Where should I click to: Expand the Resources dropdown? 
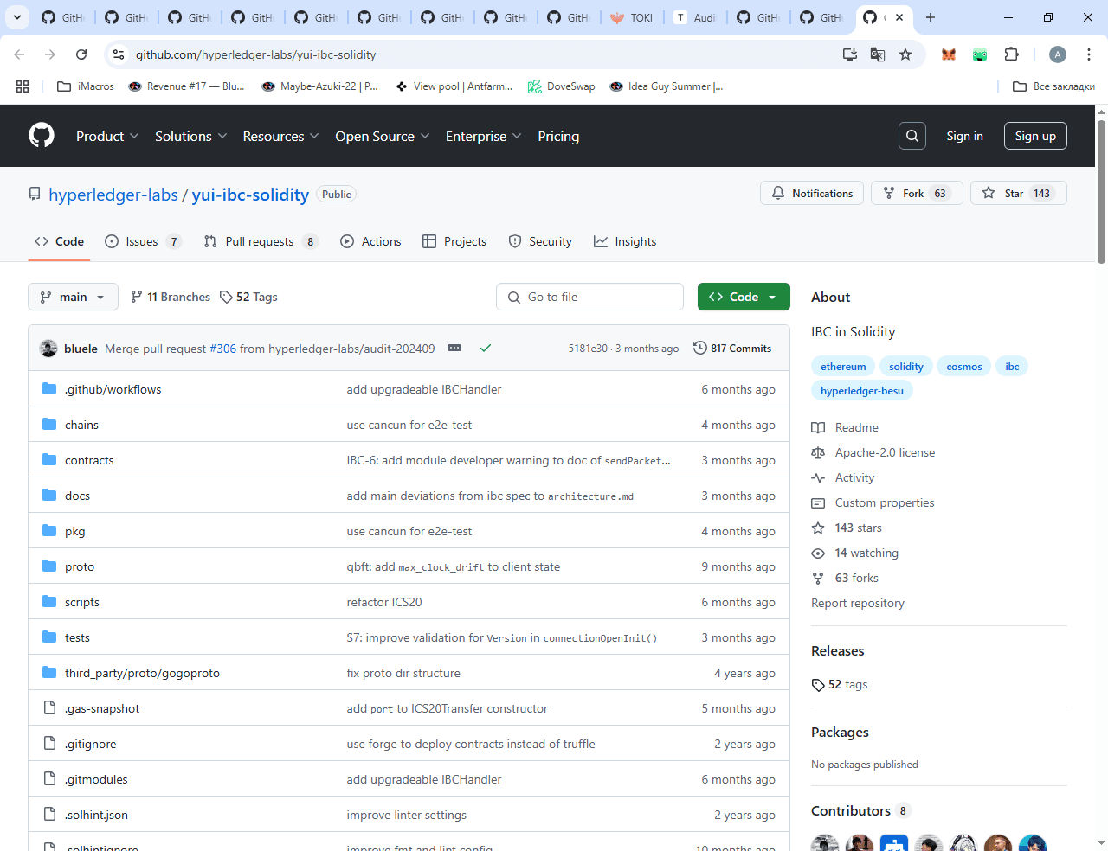pos(280,136)
